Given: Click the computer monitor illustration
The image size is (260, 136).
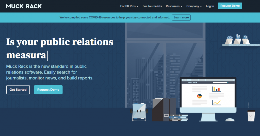Looking at the screenshot, I should pos(208,99).
